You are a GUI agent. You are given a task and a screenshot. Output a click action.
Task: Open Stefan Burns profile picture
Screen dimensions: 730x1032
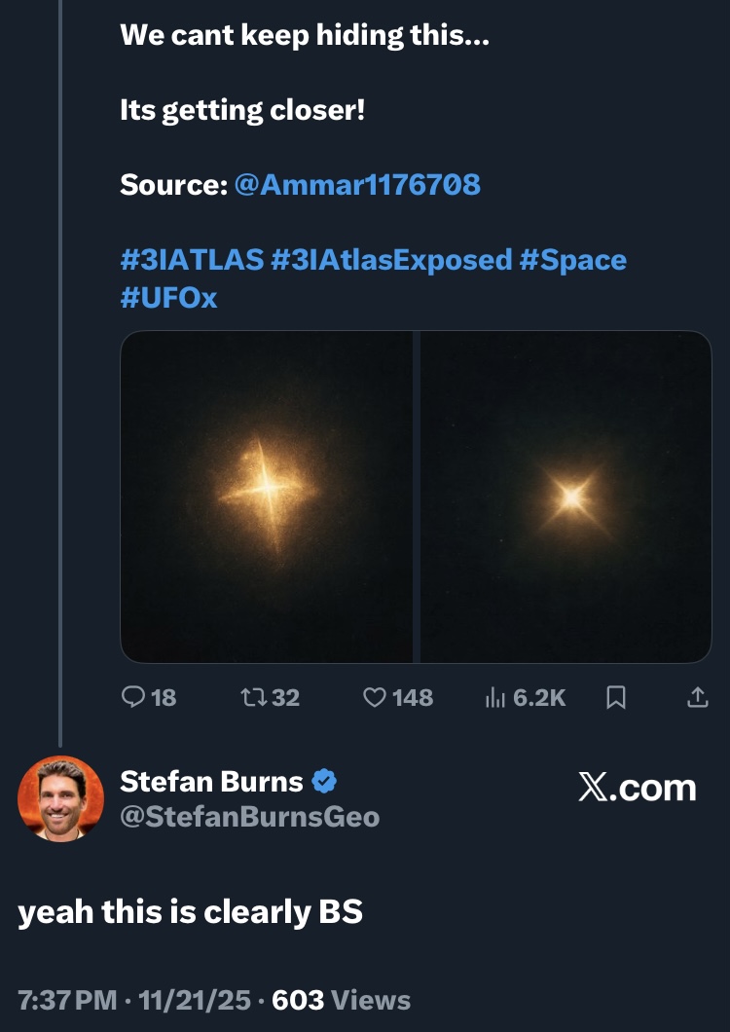[60, 798]
